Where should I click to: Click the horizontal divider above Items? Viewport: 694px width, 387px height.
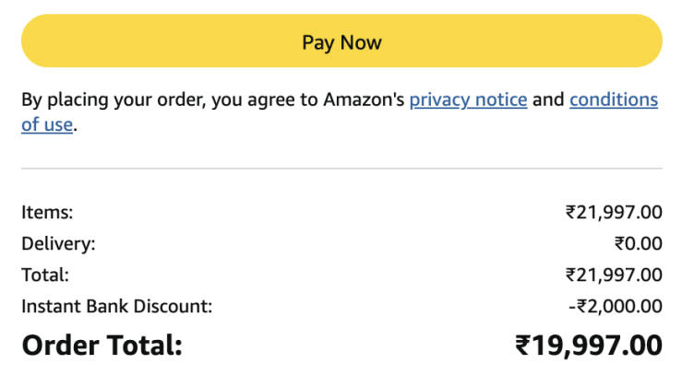point(341,169)
